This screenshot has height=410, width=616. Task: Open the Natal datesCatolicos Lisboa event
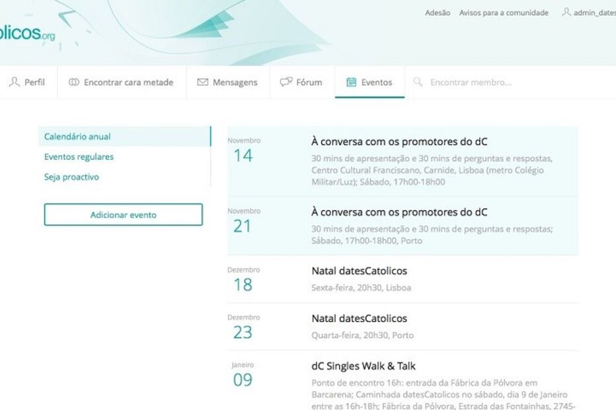point(360,271)
